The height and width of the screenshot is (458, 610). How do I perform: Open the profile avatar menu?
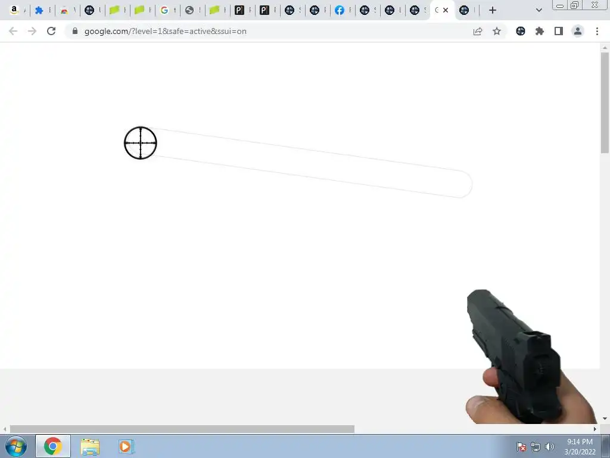578,31
